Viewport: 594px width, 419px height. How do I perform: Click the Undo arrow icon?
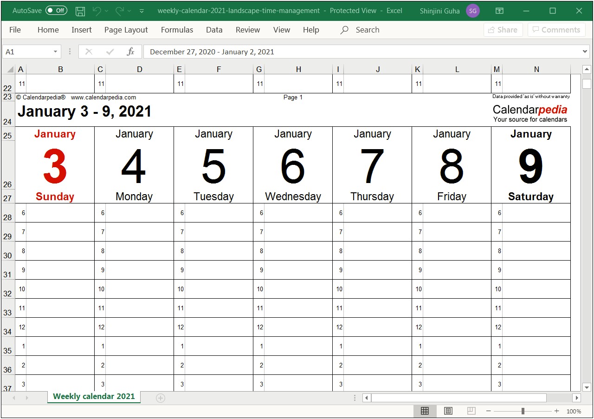(x=97, y=11)
